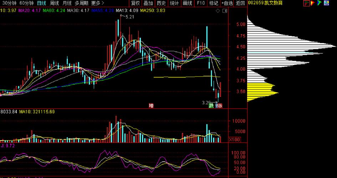Viewport: 337px width, 178px height.
Task: Open the blue info panel icon at top right
Action: pos(327,3)
